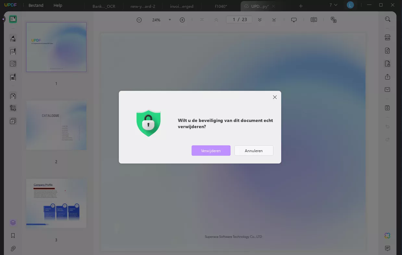Switch to the f1040* tab
402x255 pixels.
[x=221, y=6]
